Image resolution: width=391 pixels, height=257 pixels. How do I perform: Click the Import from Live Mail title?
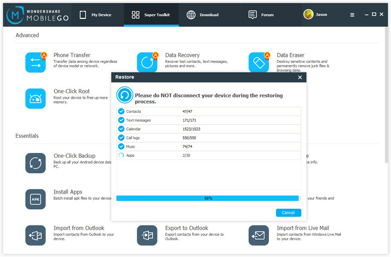pyautogui.click(x=302, y=228)
